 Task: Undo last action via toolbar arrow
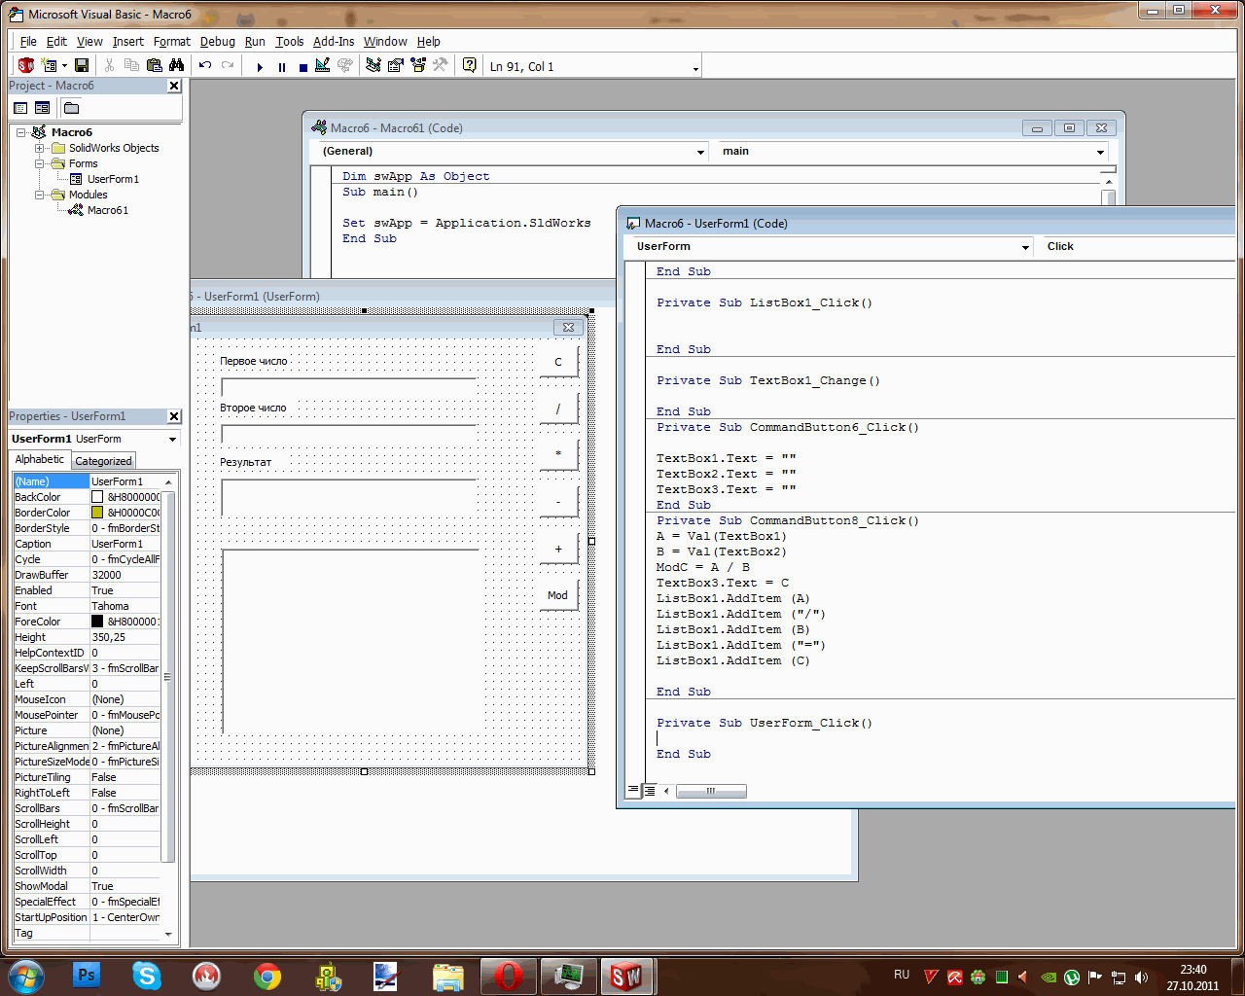coord(205,66)
